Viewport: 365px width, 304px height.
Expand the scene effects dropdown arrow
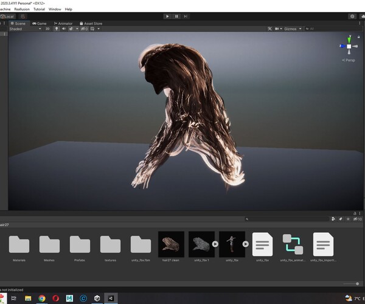click(x=77, y=29)
